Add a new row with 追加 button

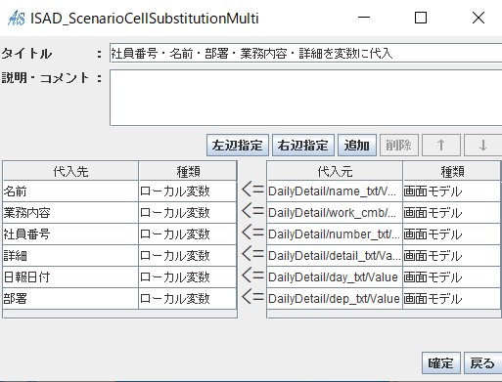tap(357, 145)
